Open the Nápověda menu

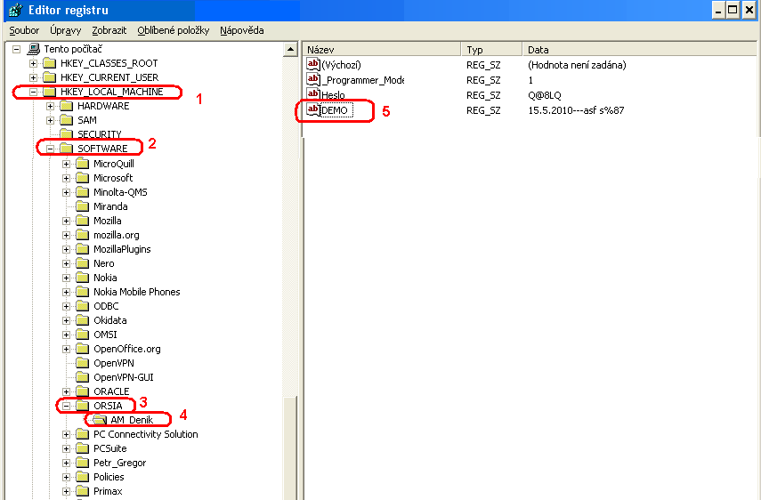pyautogui.click(x=242, y=30)
